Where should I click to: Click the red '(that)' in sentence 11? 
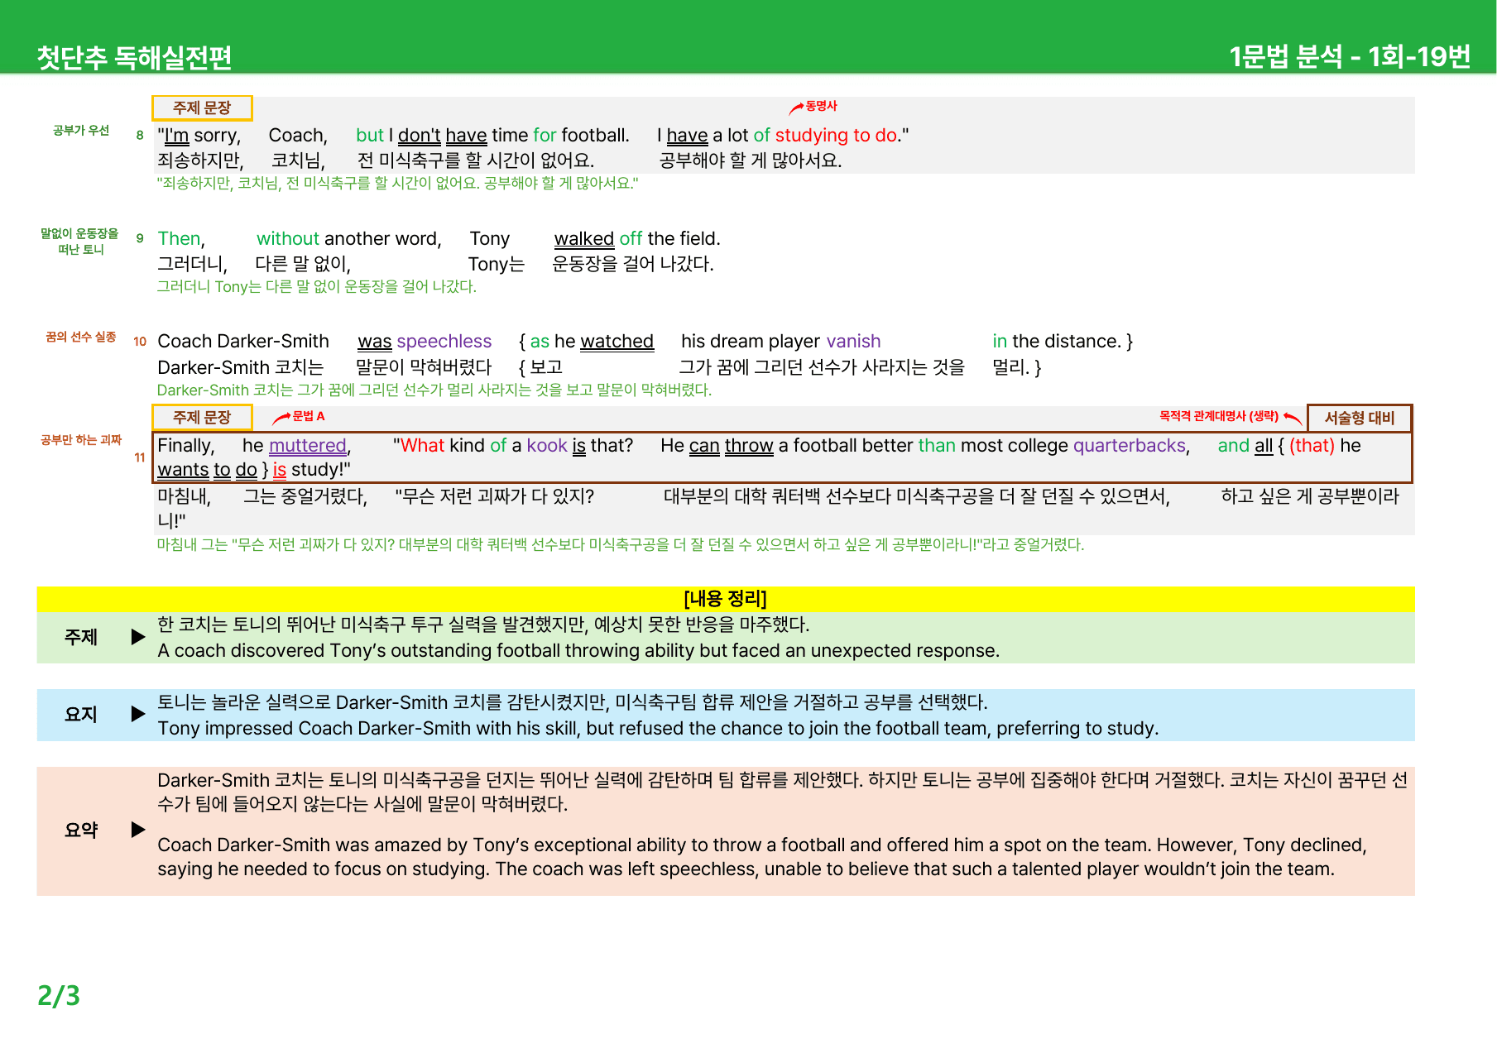[1312, 445]
